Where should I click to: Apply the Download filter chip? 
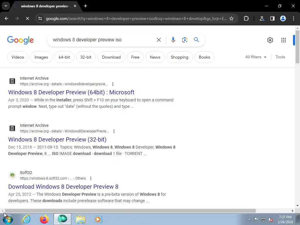(x=111, y=57)
